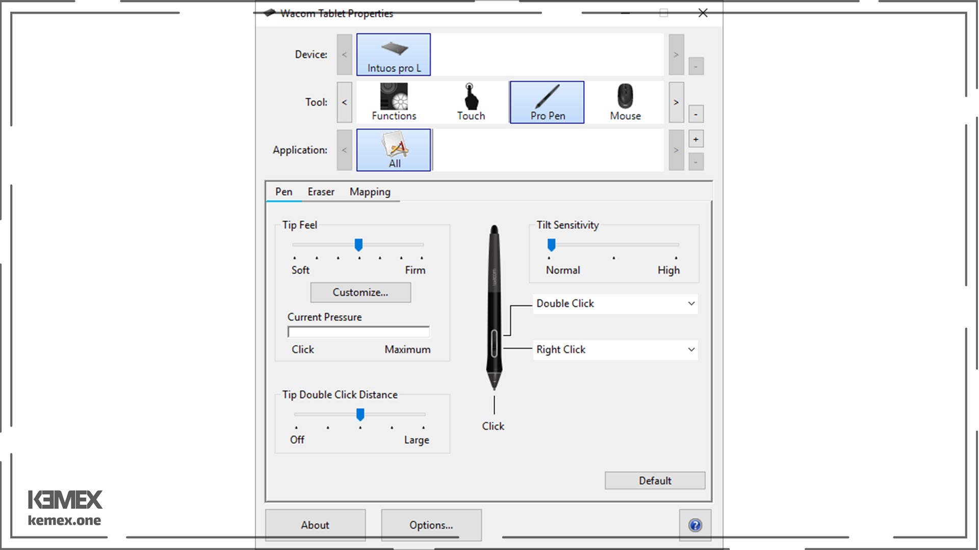
Task: Click the "Firm" label under Tip Feel
Action: coord(415,270)
